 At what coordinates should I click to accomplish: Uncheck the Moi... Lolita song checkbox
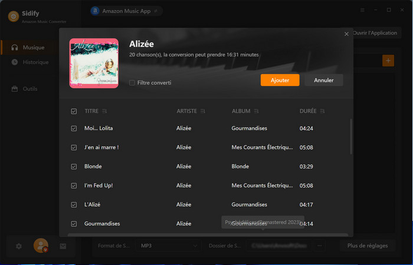74,128
